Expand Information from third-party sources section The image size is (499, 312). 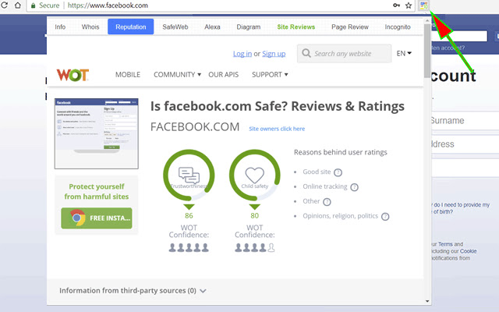pyautogui.click(x=133, y=291)
